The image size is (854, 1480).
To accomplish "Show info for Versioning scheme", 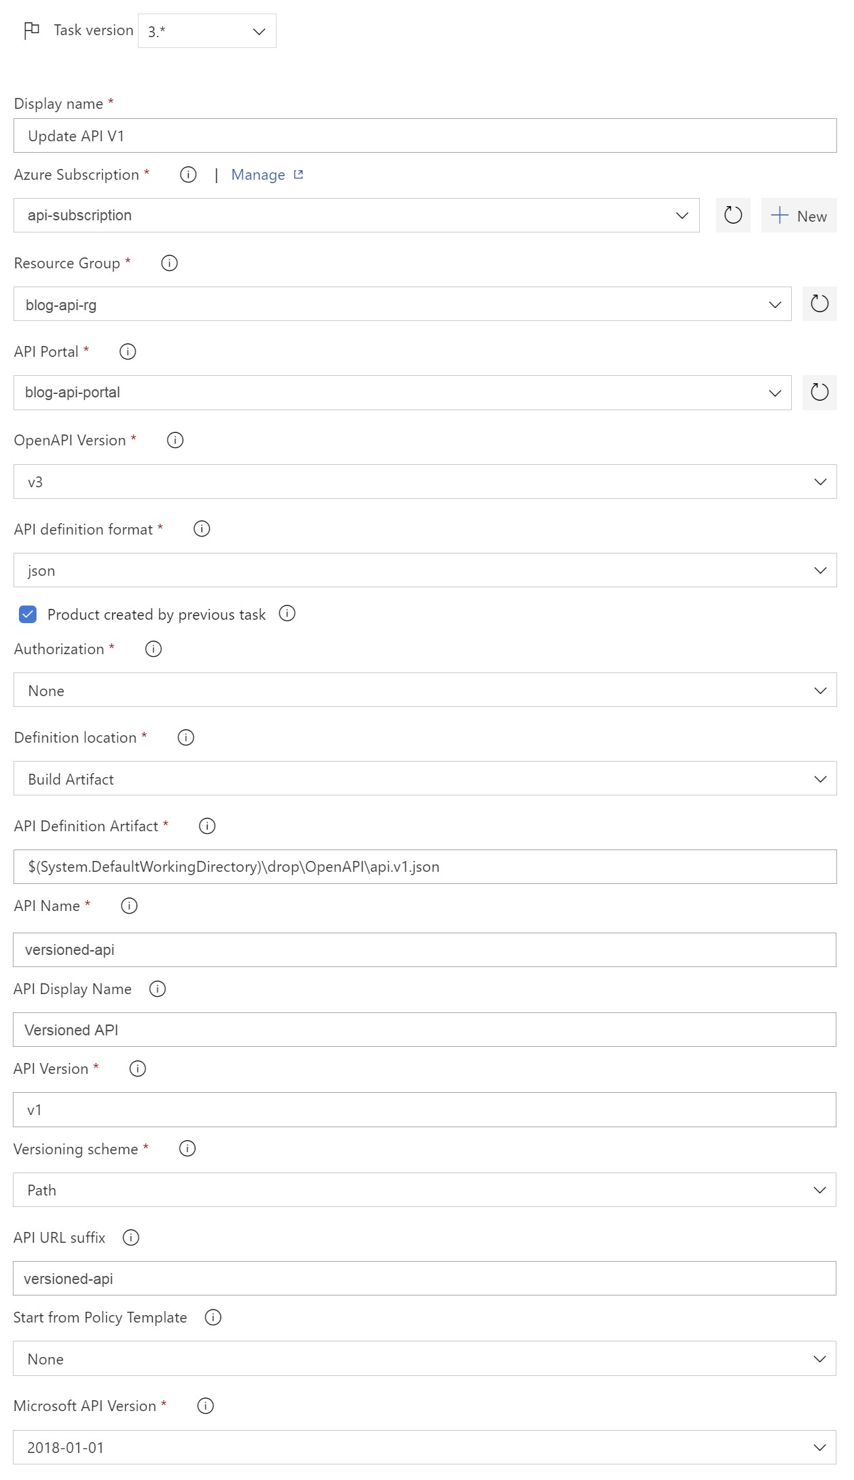I will click(x=187, y=1149).
